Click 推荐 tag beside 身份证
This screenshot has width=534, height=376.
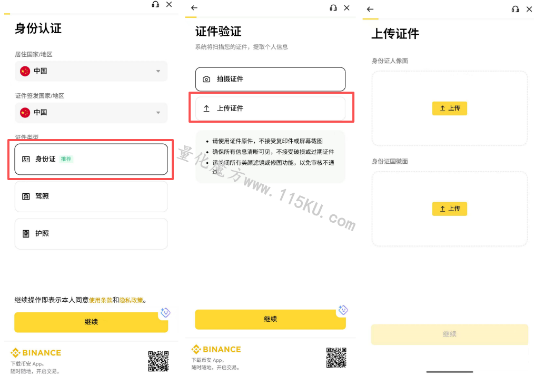coord(66,159)
